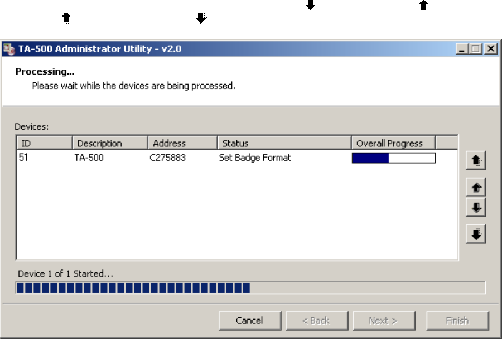Minimize the Administrator Utility window

point(462,49)
